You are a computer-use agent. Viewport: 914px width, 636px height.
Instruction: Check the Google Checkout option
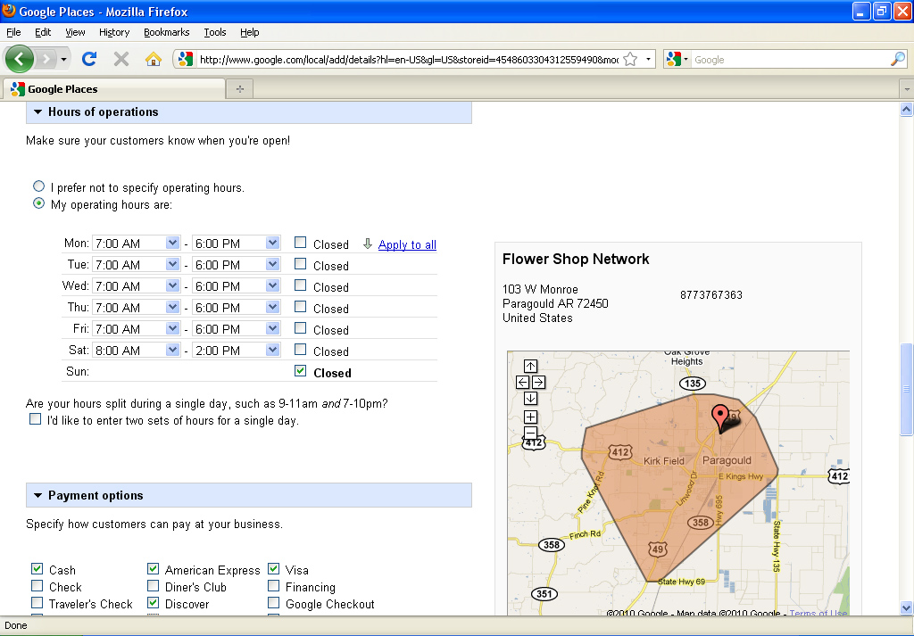[273, 602]
